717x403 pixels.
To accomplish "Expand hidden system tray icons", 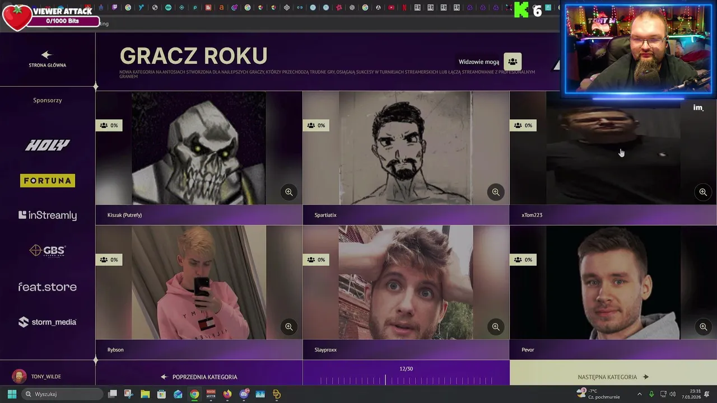I will pos(640,394).
